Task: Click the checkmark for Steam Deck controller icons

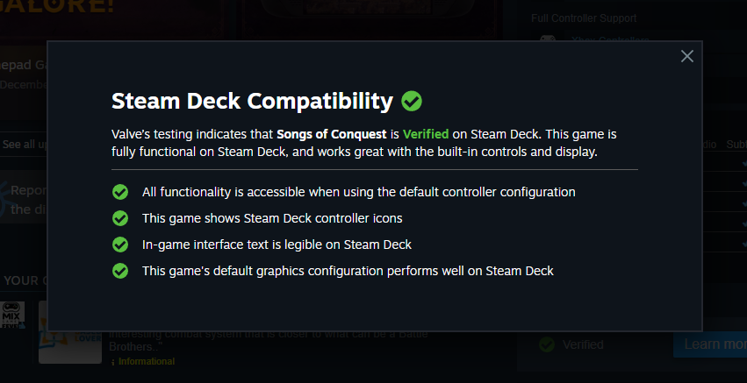Action: 120,217
